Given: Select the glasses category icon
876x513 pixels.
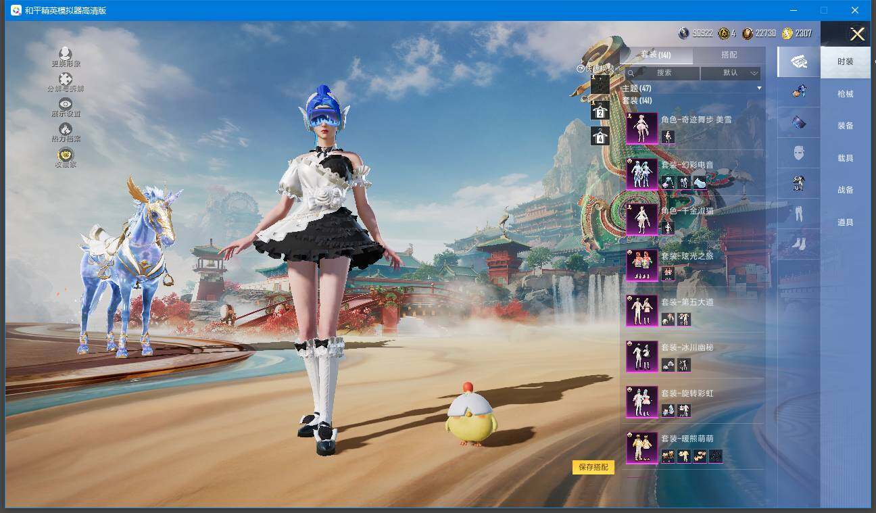Looking at the screenshot, I should pyautogui.click(x=798, y=122).
